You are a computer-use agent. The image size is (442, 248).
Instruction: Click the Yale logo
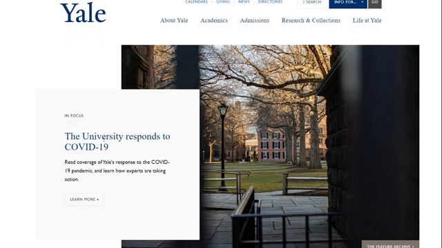pyautogui.click(x=83, y=13)
